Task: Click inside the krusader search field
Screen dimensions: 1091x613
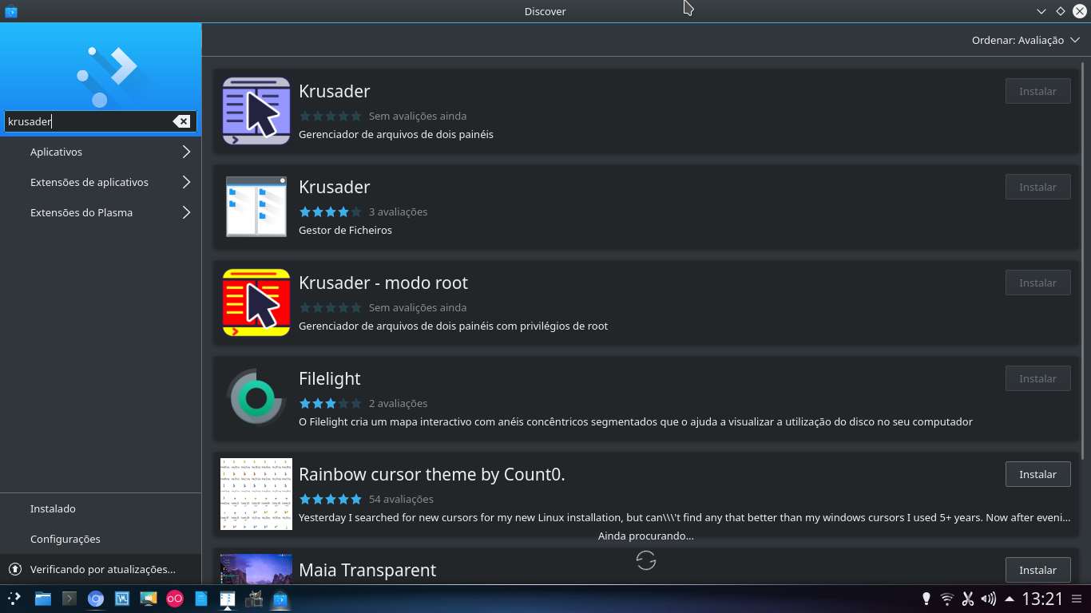Action: [88, 121]
